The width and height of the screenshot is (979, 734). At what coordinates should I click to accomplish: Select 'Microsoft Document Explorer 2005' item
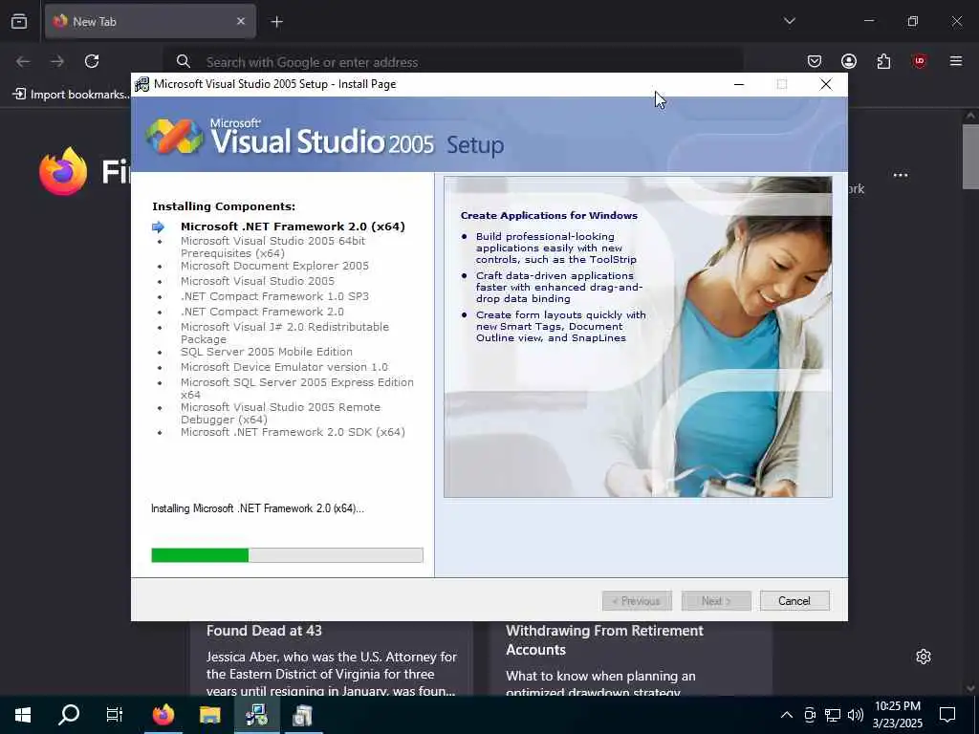point(274,266)
